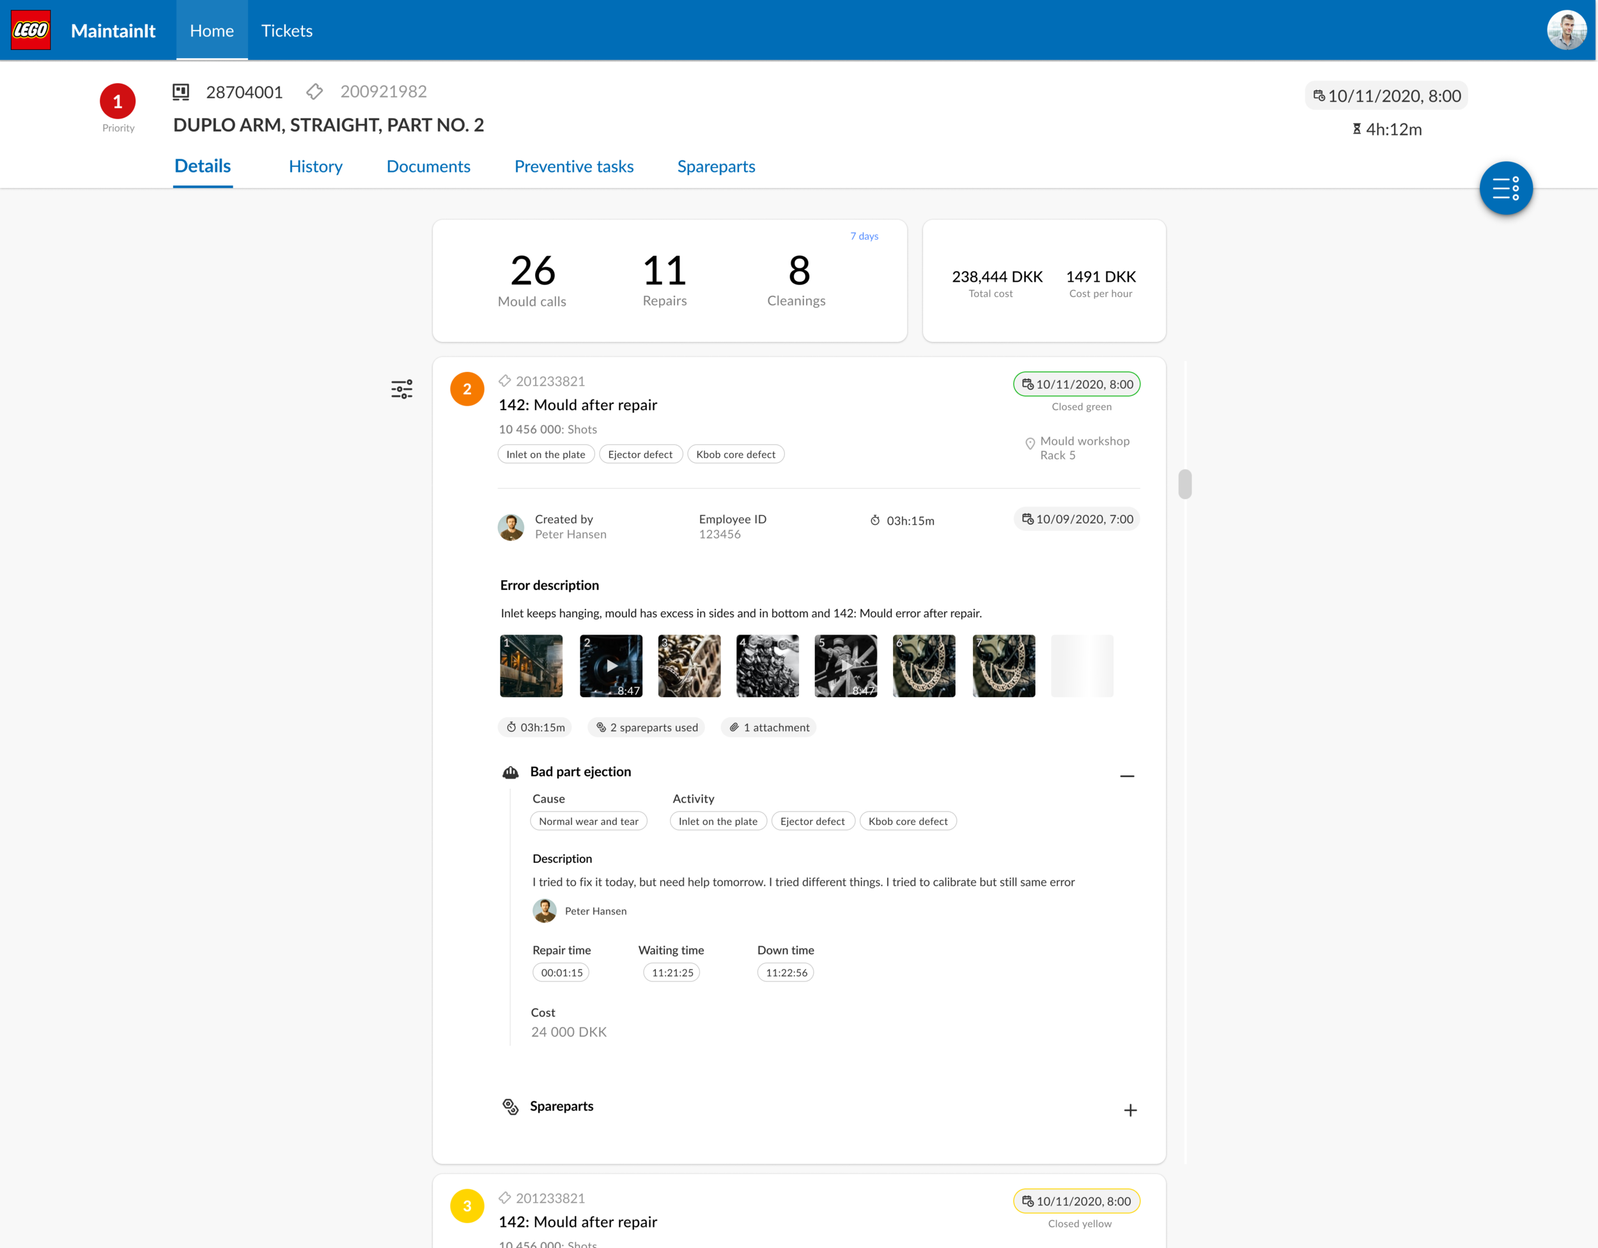Click the Kbob core defect activity tag
This screenshot has width=1598, height=1248.
tap(907, 820)
